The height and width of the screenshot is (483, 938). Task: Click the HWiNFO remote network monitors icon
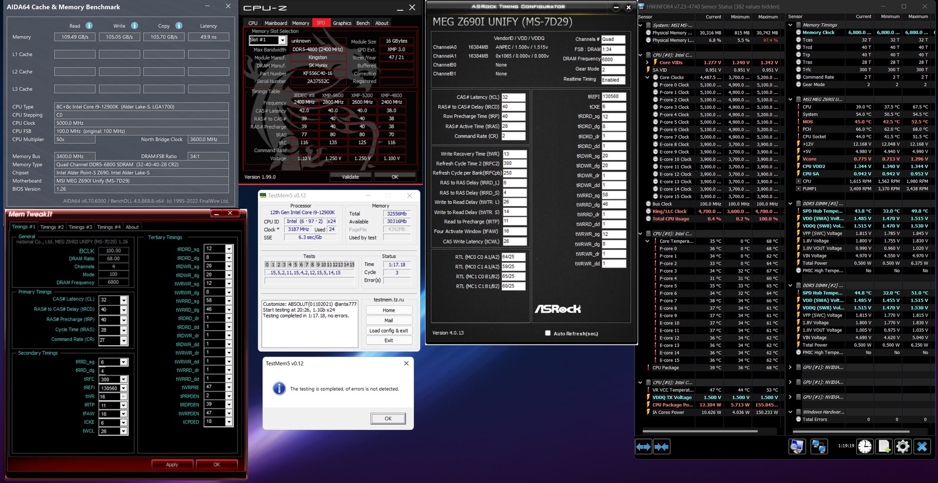[x=819, y=446]
